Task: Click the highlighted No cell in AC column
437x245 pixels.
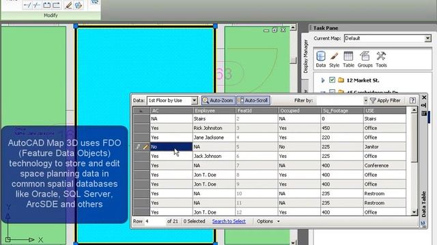Action: click(x=171, y=147)
